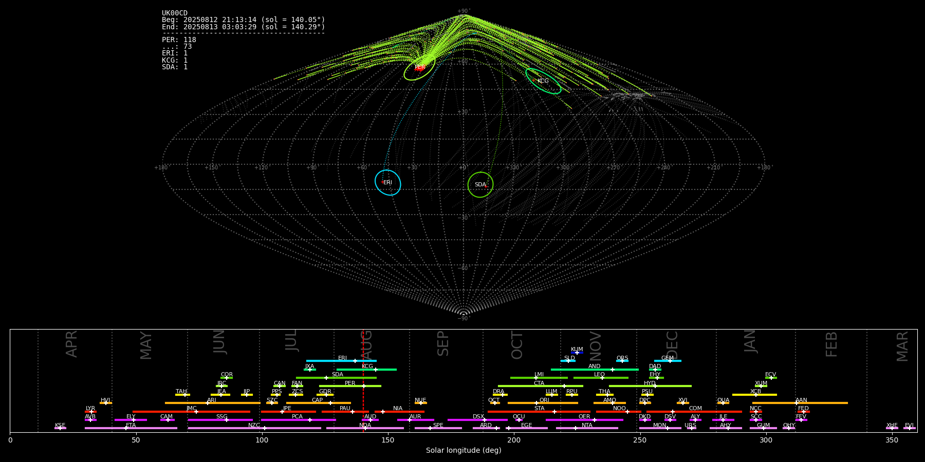
Task: Click the orange CAP shower bar
Action: coord(319,403)
